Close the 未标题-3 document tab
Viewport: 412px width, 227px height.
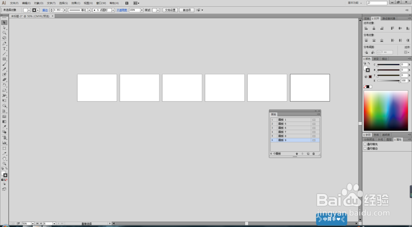[x=53, y=16]
